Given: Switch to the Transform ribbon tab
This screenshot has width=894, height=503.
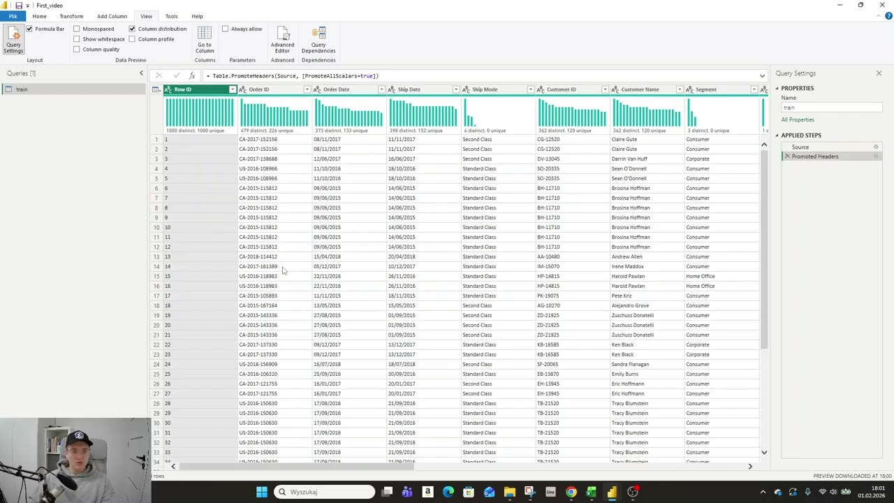Looking at the screenshot, I should 71,16.
